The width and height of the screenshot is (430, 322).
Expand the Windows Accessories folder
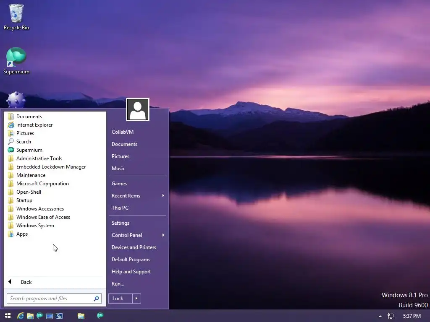[55, 209]
